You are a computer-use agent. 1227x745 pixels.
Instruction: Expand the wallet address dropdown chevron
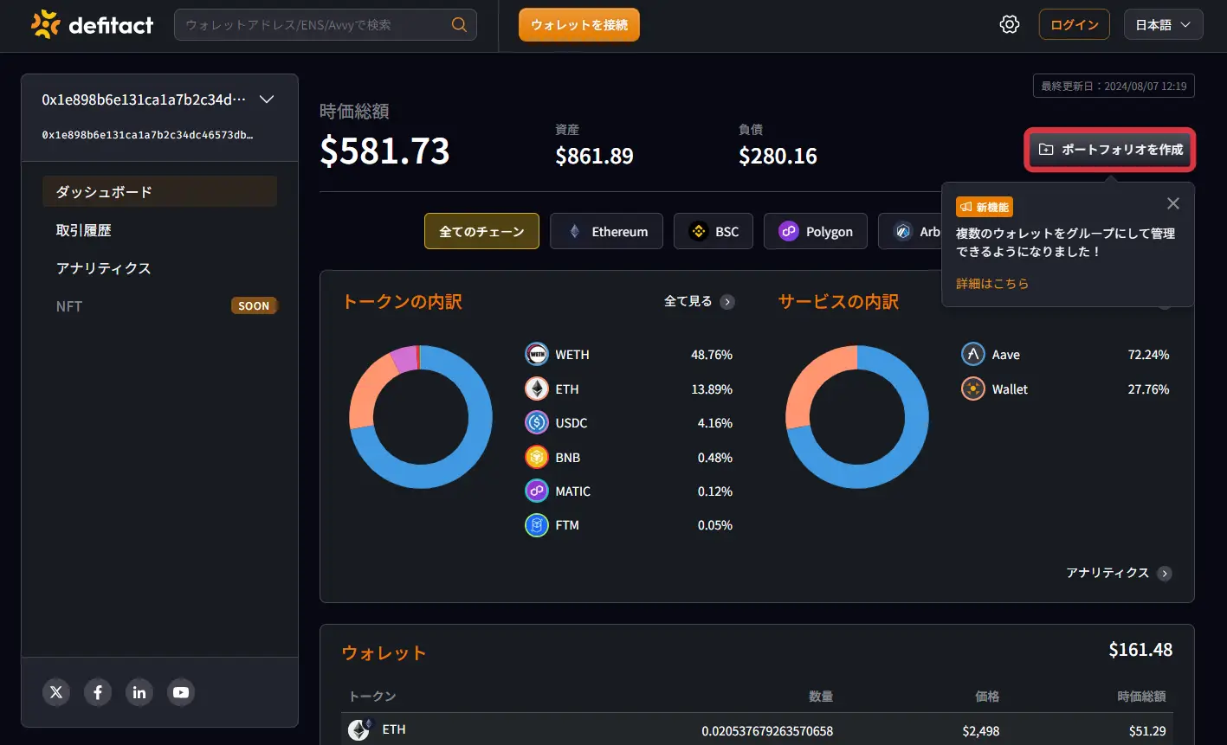(267, 100)
